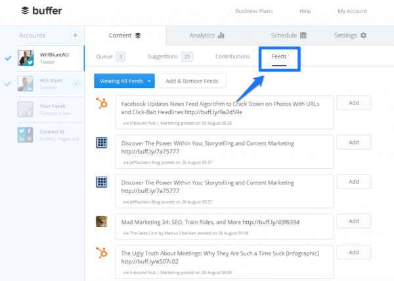The height and width of the screenshot is (281, 394).
Task: Click 'via Inbound Hub' text under Facebook Updates
Action: 139,123
